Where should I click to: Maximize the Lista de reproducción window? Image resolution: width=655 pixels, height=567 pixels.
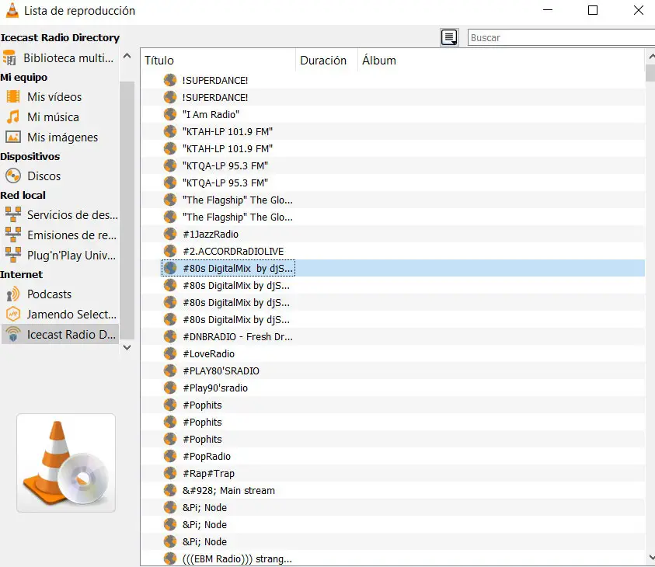coord(593,10)
